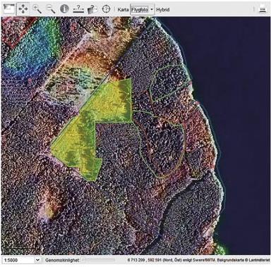Screen dimensions: 271x267
Task: Adjust the Genomskinlighet transparency slider
Action: click(99, 260)
